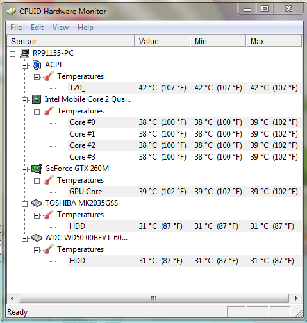
Task: Click the RP91155-PC computer icon
Action: [x=24, y=53]
